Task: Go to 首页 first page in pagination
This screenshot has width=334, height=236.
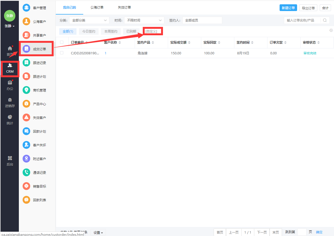Action: 220,232
